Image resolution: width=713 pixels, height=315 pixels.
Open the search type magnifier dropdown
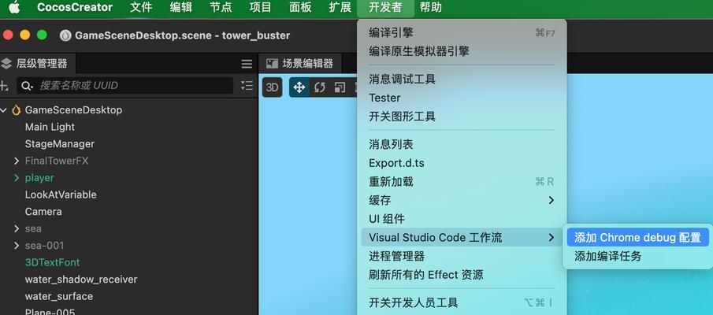[x=28, y=86]
